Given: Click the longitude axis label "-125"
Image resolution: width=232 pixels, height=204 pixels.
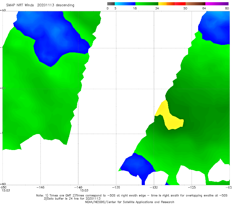Looking at the screenshot, I should pos(192,187).
